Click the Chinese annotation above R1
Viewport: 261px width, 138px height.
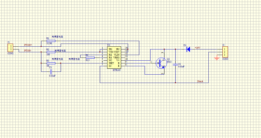pos(57,37)
